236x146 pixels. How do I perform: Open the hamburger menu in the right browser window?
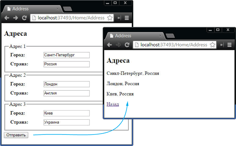pos(229,45)
